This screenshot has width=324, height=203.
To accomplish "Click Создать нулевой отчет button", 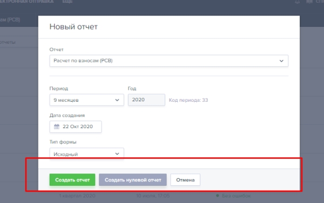I will point(133,180).
